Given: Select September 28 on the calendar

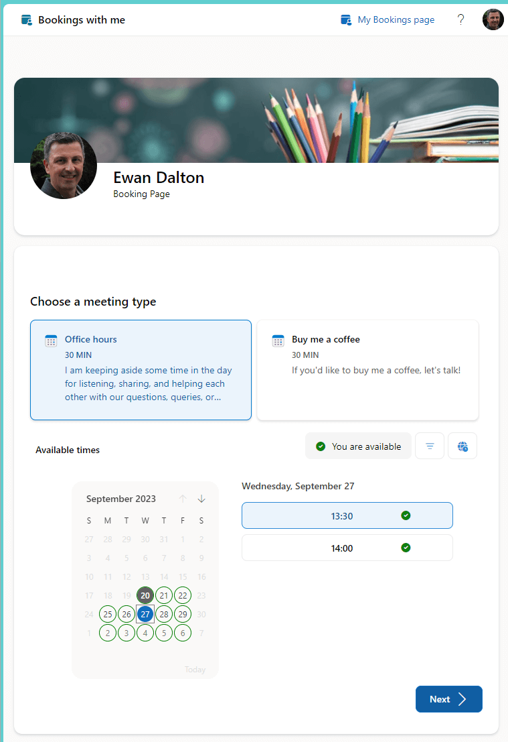Looking at the screenshot, I should pos(164,614).
